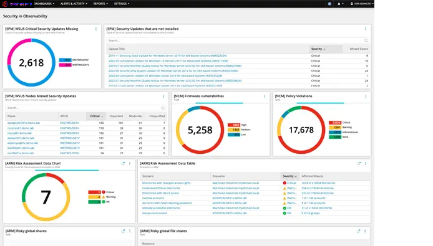Open Risk Assessment Data Table in external view
The image size is (433, 246).
359,164
